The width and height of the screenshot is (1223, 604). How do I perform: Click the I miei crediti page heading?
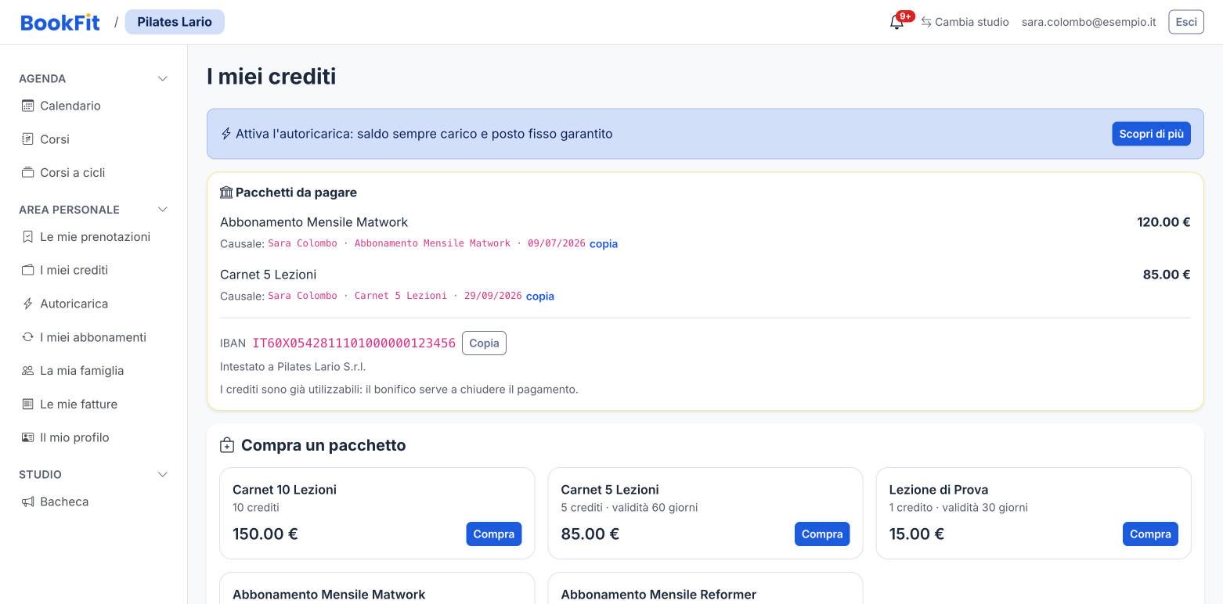tap(272, 76)
